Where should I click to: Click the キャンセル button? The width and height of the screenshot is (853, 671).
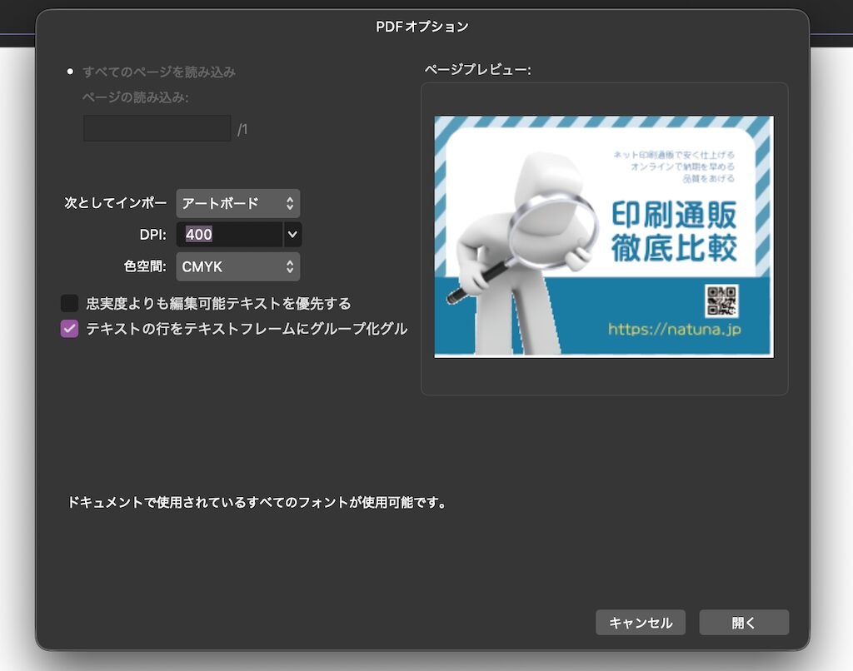640,622
